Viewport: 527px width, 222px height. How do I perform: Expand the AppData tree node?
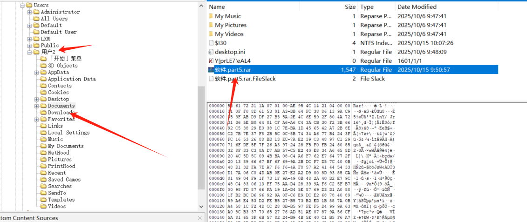point(37,73)
